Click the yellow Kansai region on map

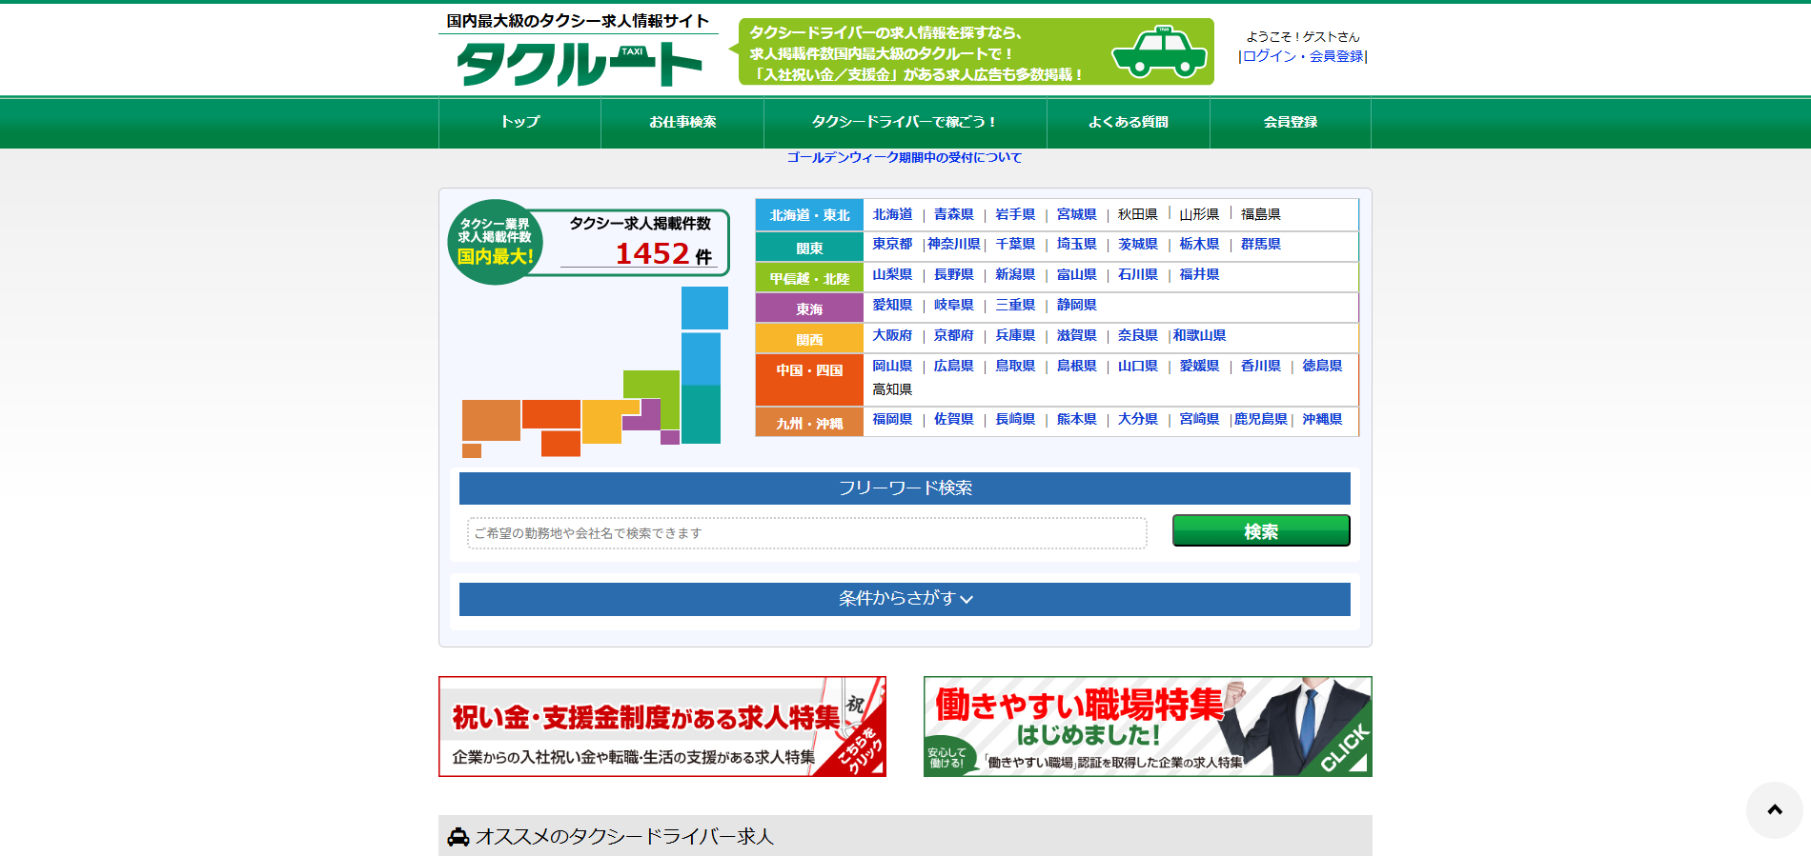click(601, 421)
